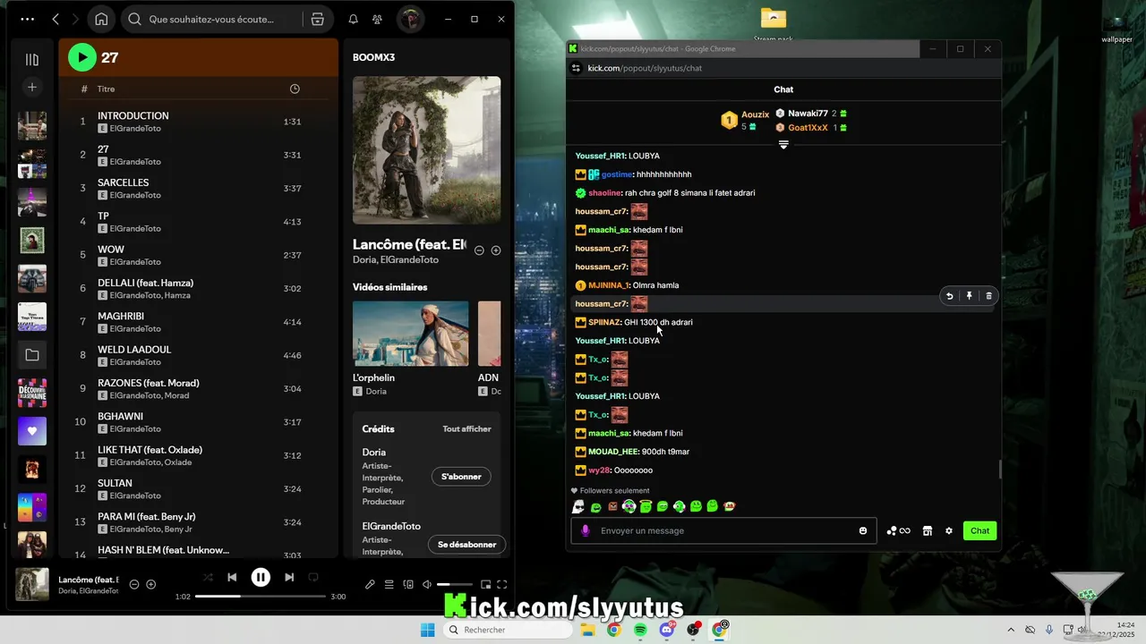
Task: Toggle shuffle playback
Action: (208, 578)
